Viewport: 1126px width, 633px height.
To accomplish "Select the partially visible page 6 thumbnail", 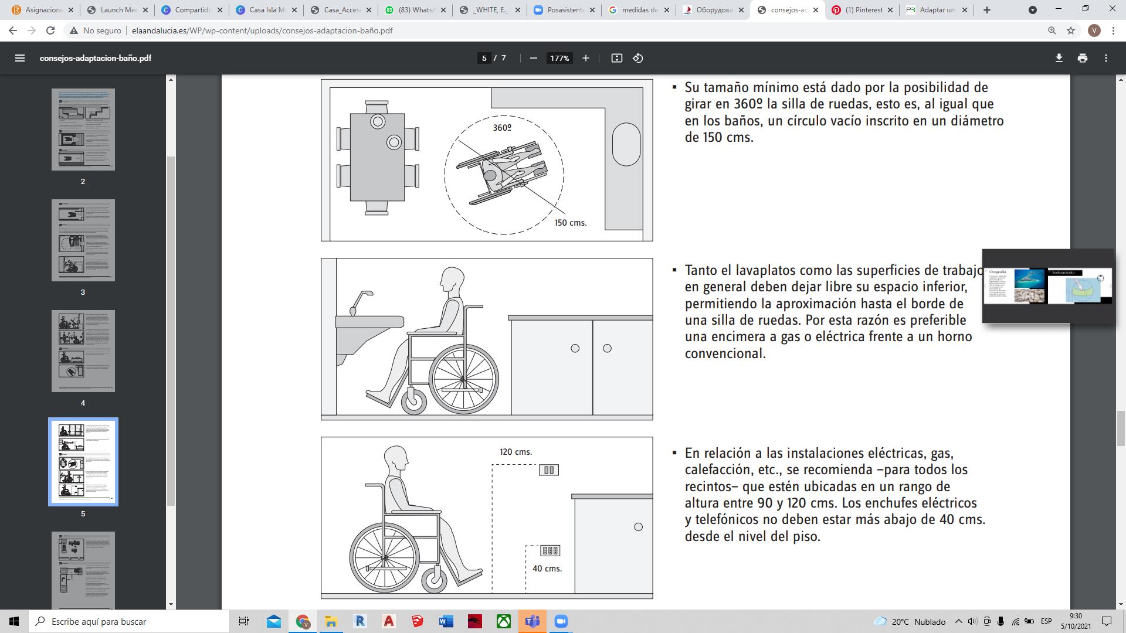I will (83, 570).
